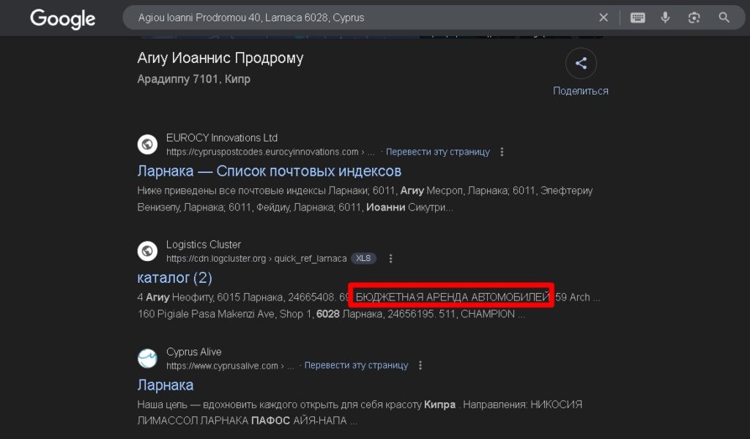Start voice search with the microphone icon
Viewport: 750px width, 439px height.
[x=665, y=18]
